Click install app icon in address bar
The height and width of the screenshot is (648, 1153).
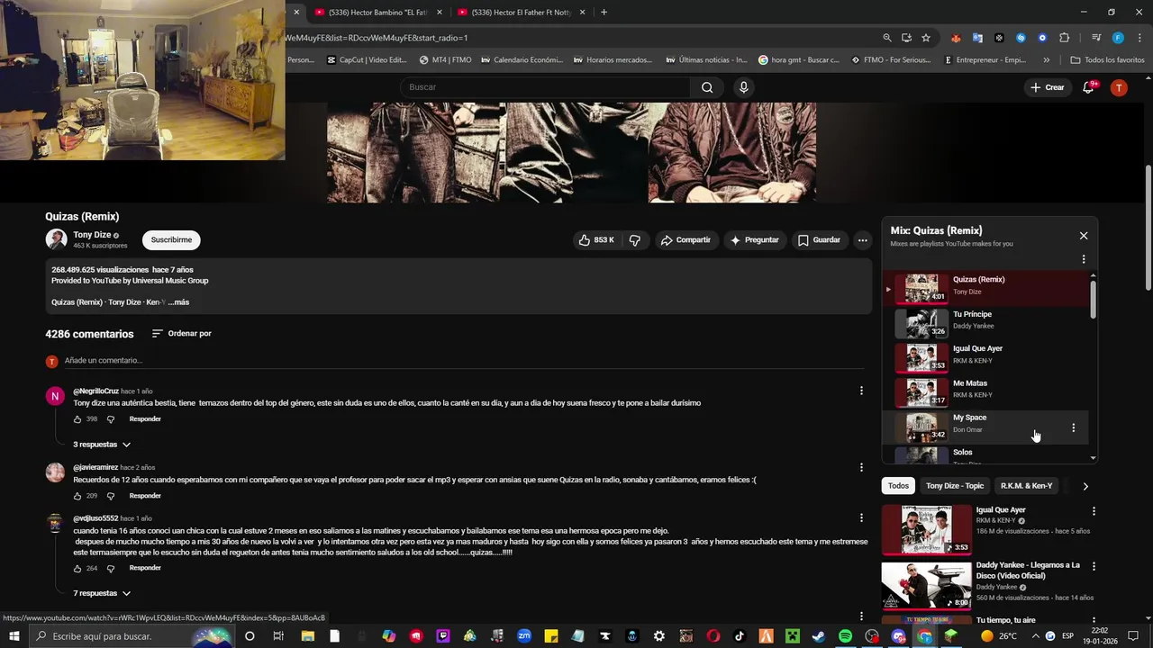(906, 38)
